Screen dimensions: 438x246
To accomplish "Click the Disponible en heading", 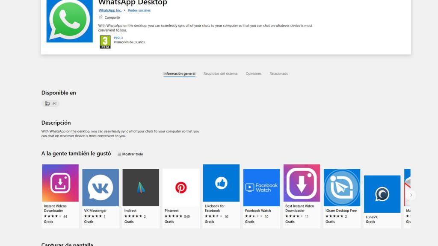I will tap(59, 93).
